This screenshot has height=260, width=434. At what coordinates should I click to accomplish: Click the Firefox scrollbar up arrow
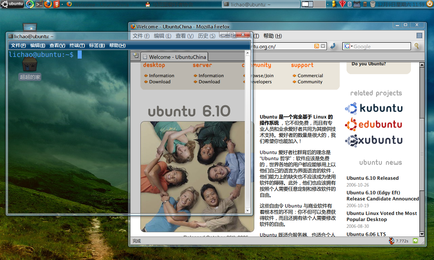point(422,65)
